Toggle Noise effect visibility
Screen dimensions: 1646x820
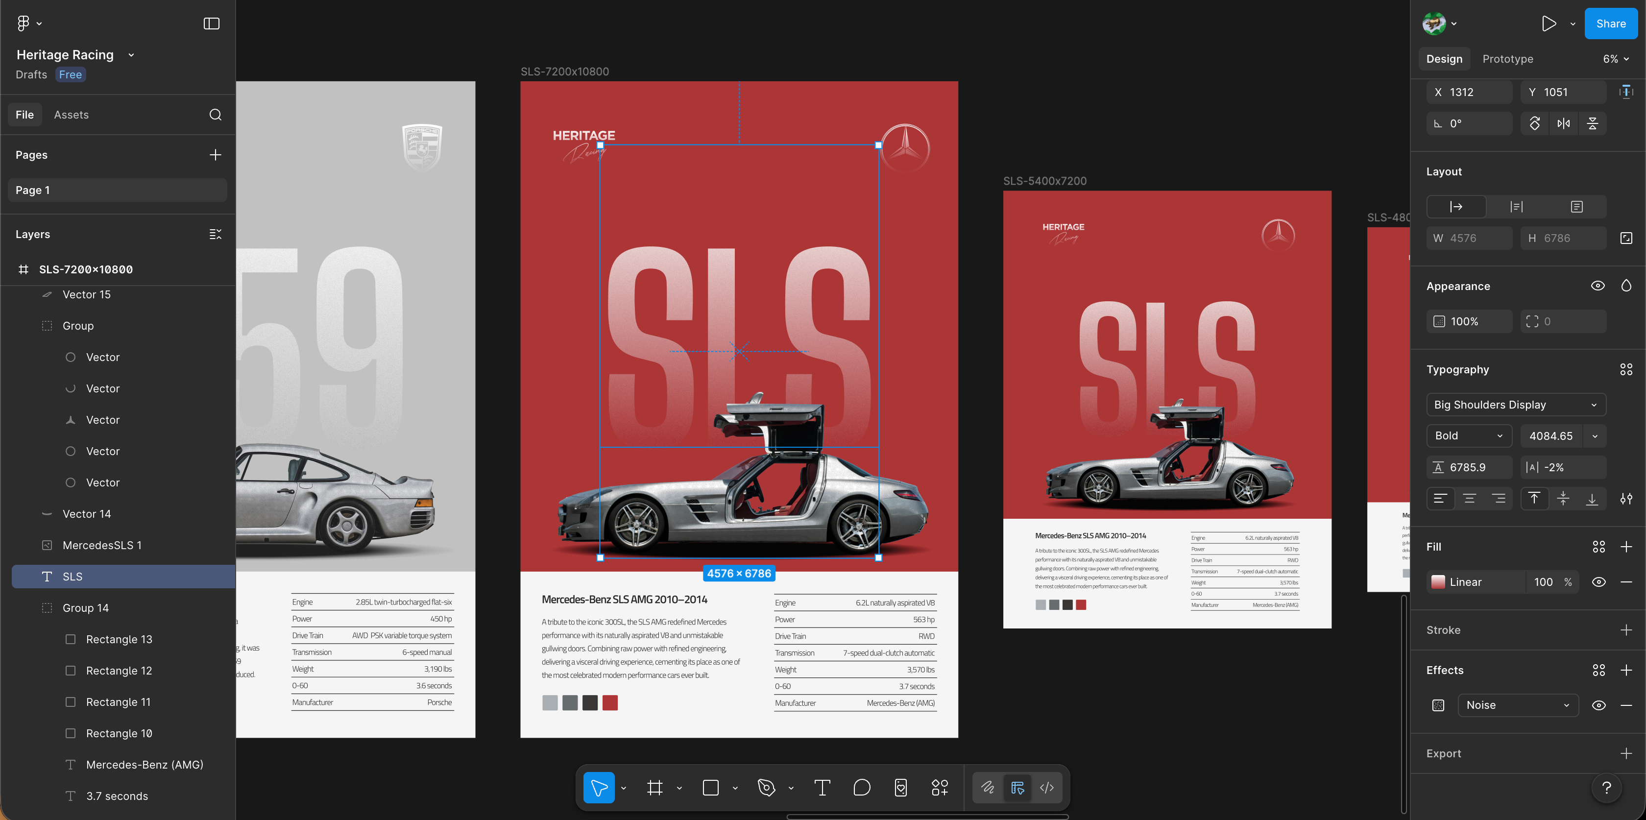click(x=1598, y=705)
